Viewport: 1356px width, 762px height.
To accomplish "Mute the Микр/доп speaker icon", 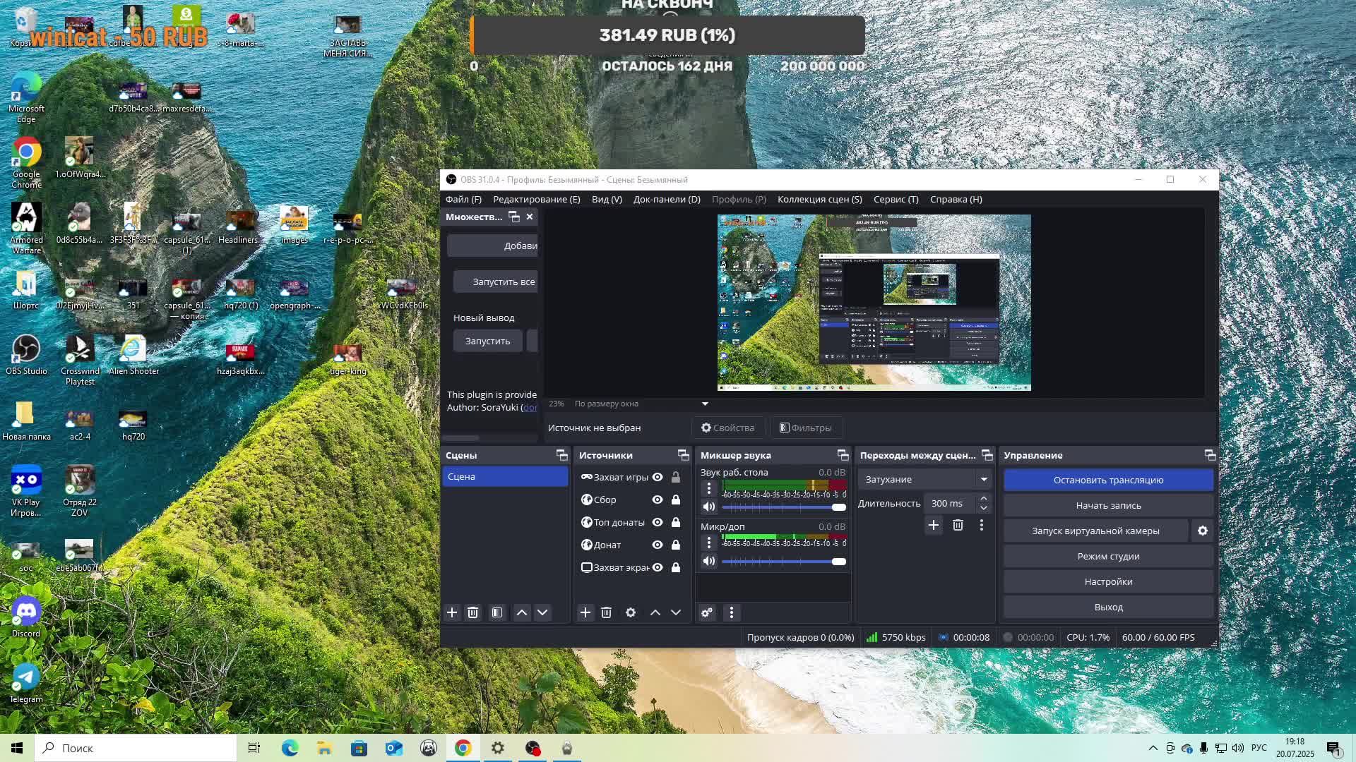I will pyautogui.click(x=709, y=561).
